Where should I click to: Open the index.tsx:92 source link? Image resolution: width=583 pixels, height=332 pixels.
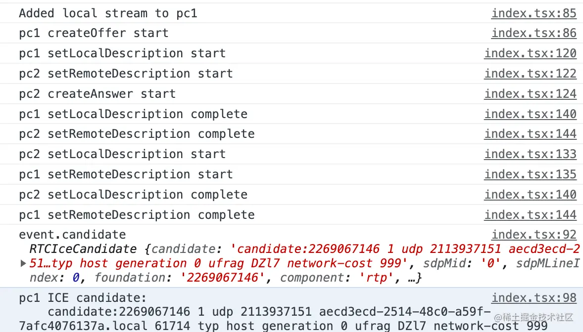click(x=534, y=235)
